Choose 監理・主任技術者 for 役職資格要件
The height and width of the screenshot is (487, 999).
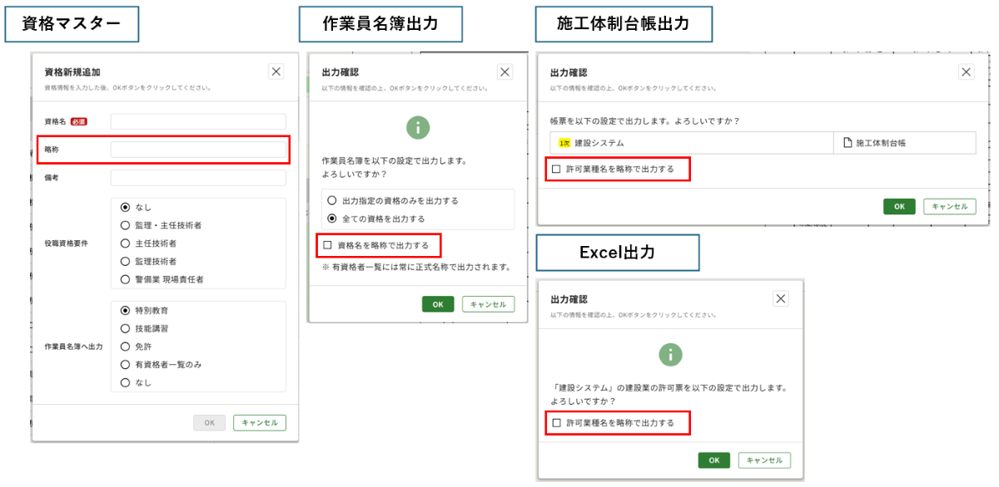tap(125, 225)
